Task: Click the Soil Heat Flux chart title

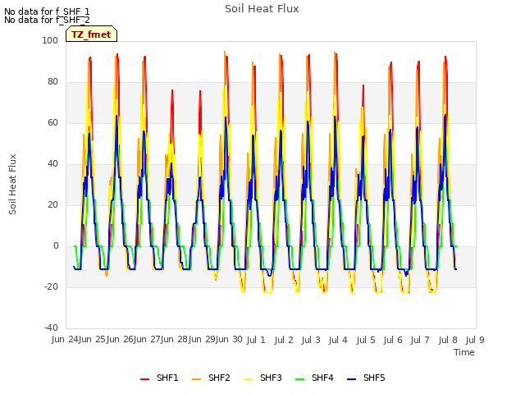Action: (262, 9)
